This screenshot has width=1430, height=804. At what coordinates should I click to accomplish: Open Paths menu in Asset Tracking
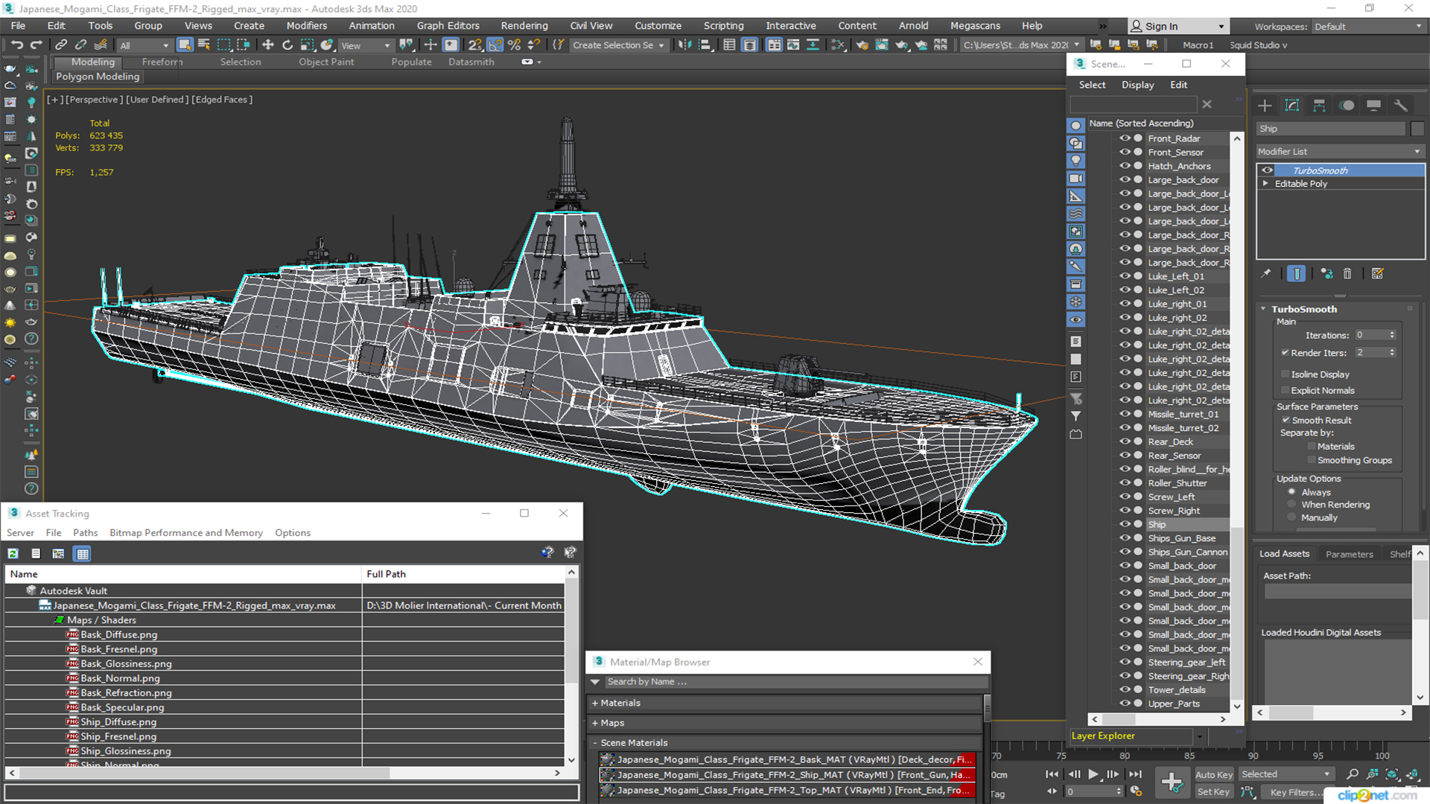coord(85,532)
